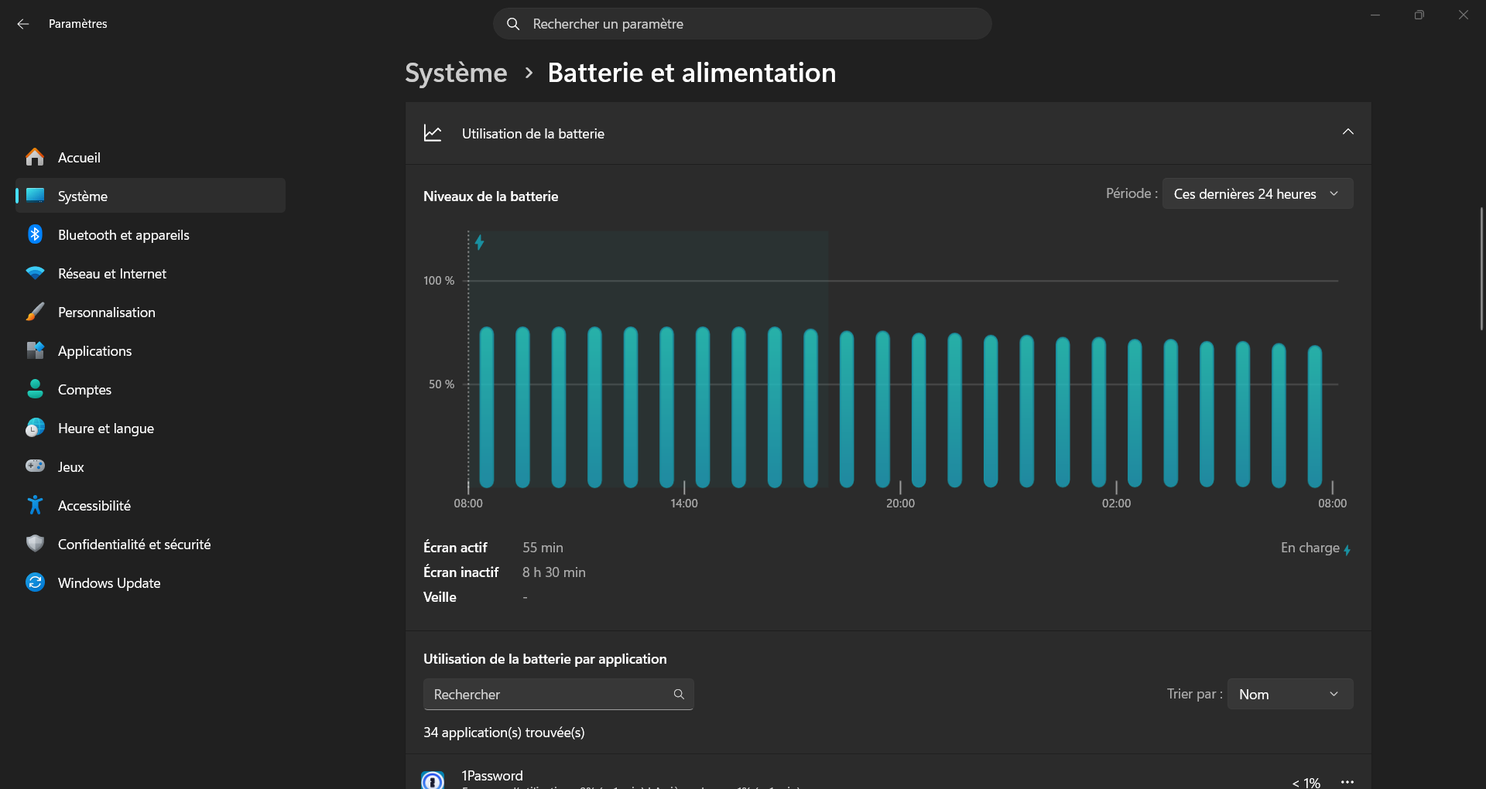The height and width of the screenshot is (789, 1486).
Task: Click the En charge status text
Action: 1310,548
